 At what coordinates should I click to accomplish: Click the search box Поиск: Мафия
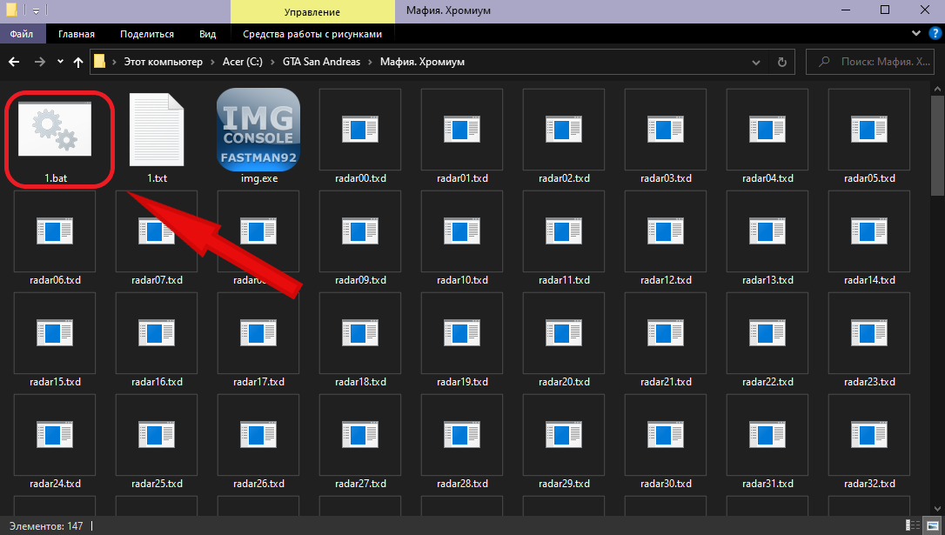tap(871, 62)
